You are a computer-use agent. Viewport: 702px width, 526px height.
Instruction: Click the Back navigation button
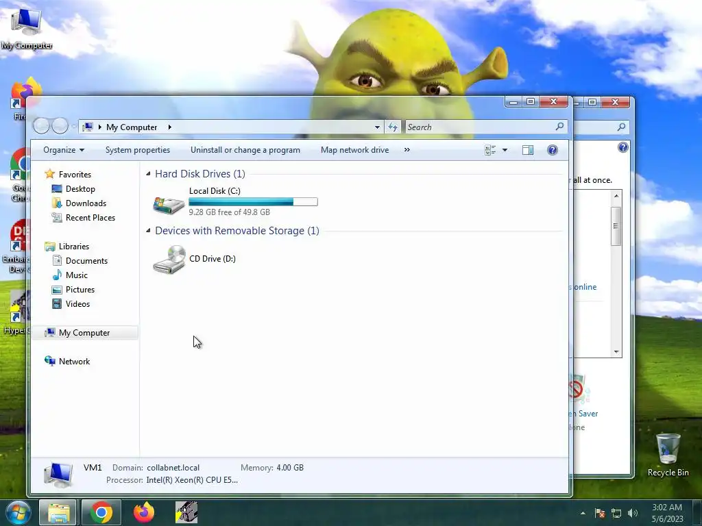coord(41,126)
